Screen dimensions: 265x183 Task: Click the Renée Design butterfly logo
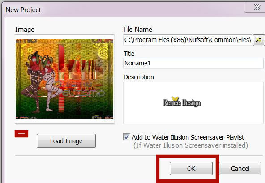coord(182,102)
